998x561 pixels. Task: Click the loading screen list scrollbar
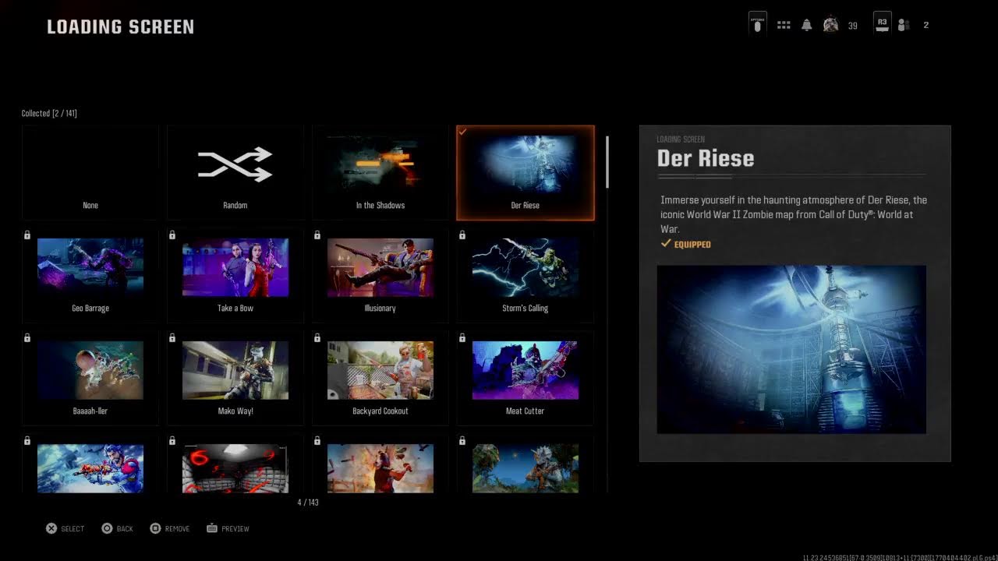607,162
